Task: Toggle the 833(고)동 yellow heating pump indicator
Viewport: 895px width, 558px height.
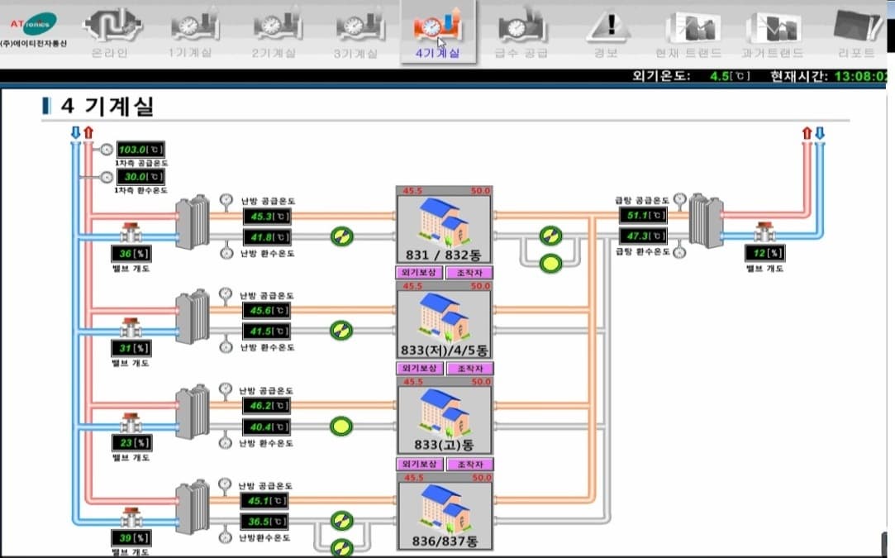Action: (341, 426)
